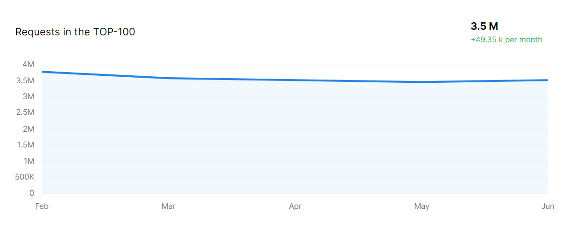Click the 2M y-axis label
Screen dimensions: 569x227
click(x=28, y=129)
